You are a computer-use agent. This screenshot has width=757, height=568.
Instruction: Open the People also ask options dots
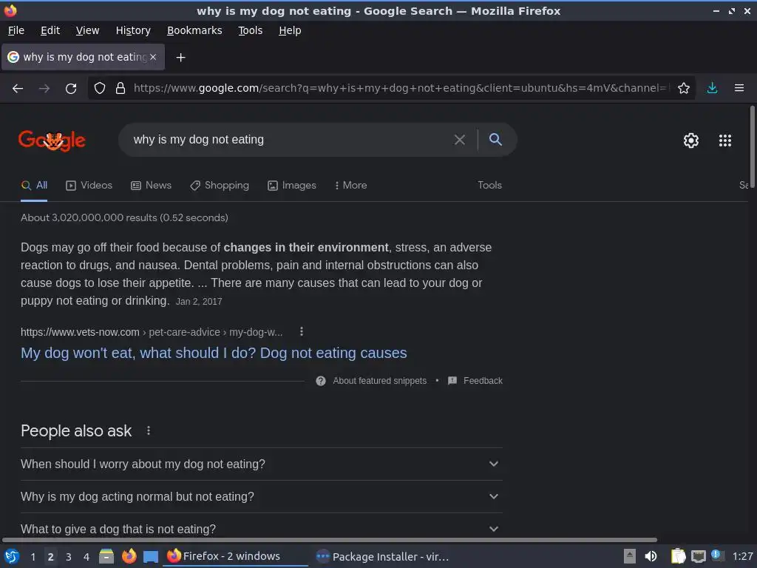148,430
